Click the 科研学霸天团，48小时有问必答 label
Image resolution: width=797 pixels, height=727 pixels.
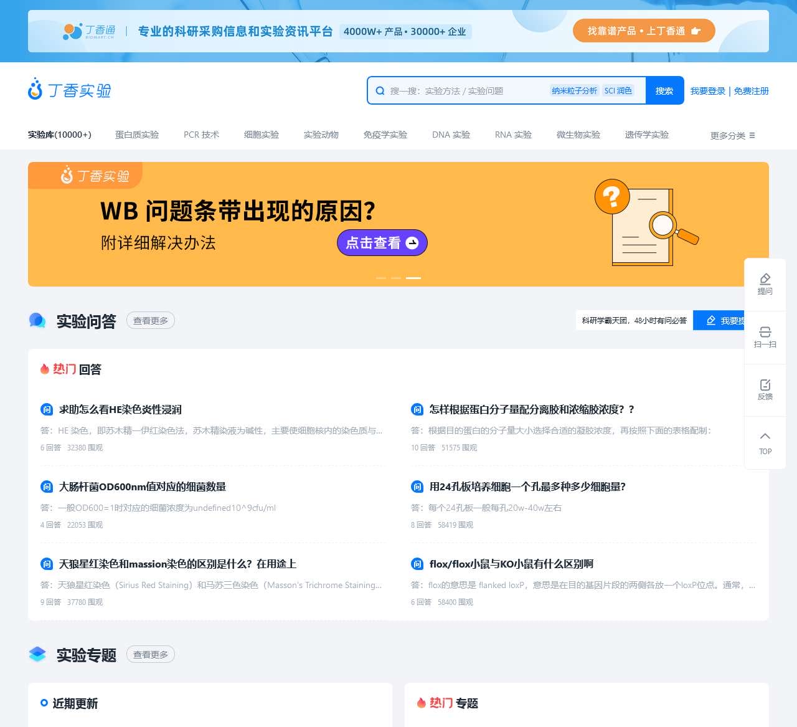634,320
